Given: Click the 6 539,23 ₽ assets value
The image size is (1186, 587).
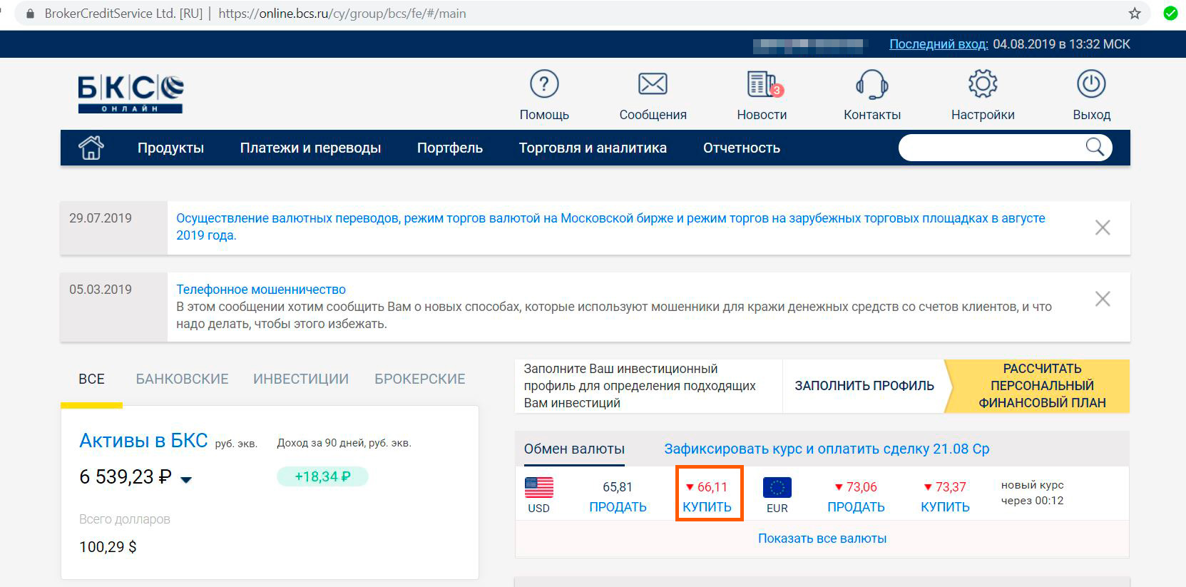Looking at the screenshot, I should tap(126, 476).
